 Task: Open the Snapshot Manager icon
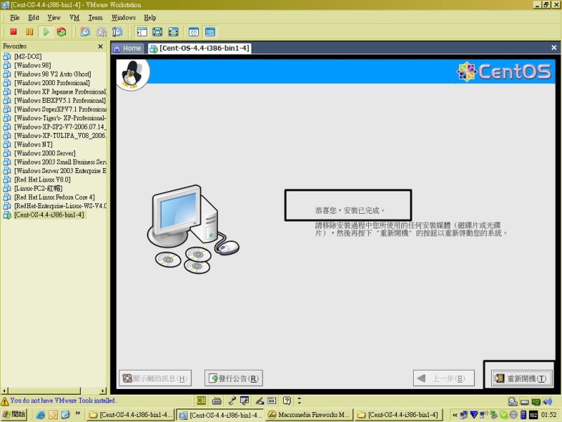[x=117, y=32]
